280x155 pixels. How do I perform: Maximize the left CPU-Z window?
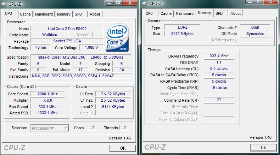[x=118, y=3]
